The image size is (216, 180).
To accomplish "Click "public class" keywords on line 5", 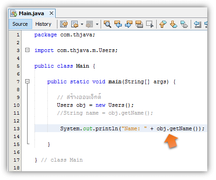I will coord(54,66).
